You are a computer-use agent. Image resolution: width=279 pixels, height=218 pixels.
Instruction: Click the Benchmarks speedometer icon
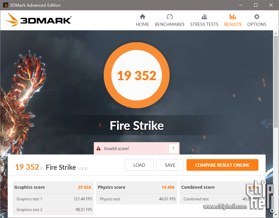(170, 17)
